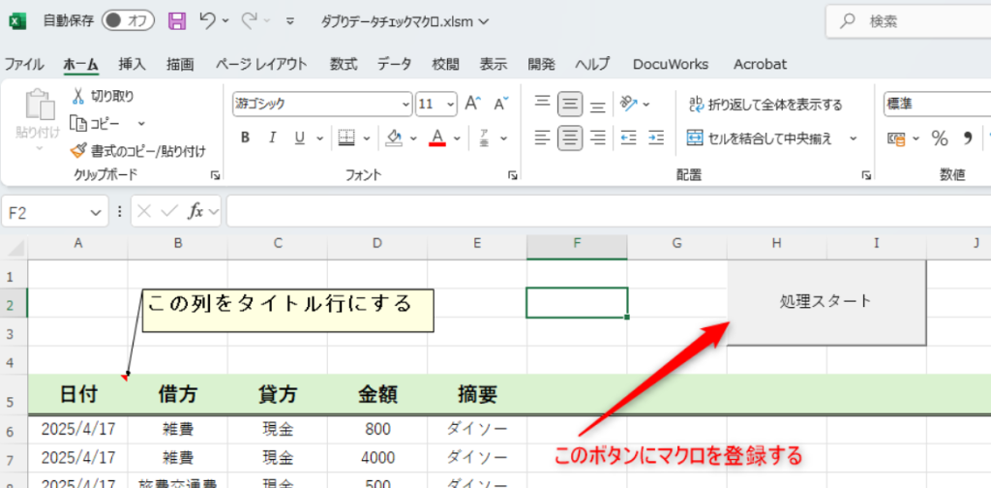Click the Save floppy disk icon
Screen dimensions: 991x488
click(x=177, y=20)
